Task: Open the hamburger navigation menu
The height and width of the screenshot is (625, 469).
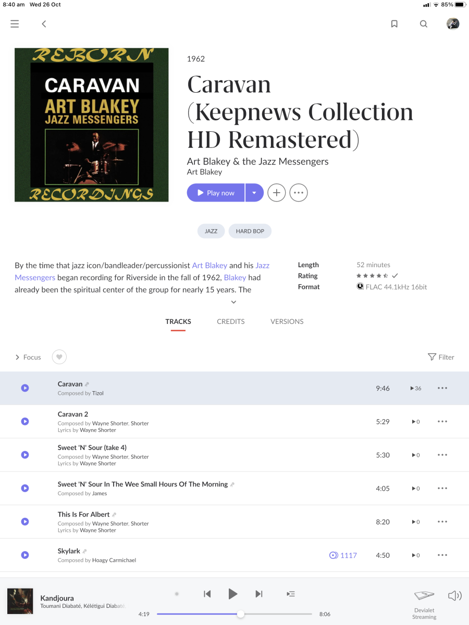Action: pos(15,24)
